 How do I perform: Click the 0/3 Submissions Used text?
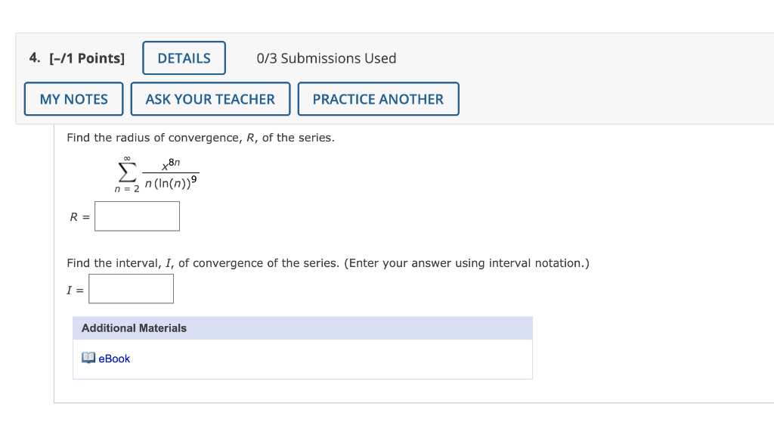coord(327,58)
